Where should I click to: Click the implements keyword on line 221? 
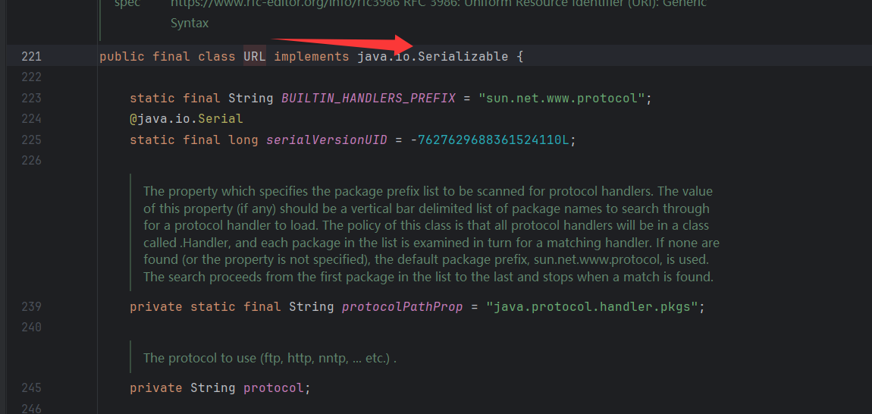(311, 56)
